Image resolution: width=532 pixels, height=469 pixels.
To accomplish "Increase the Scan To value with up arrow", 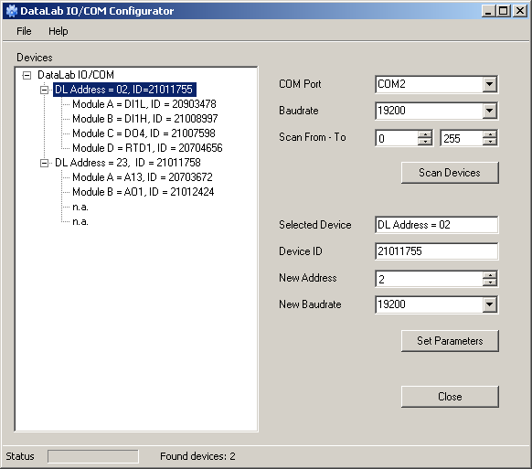I will coord(490,134).
